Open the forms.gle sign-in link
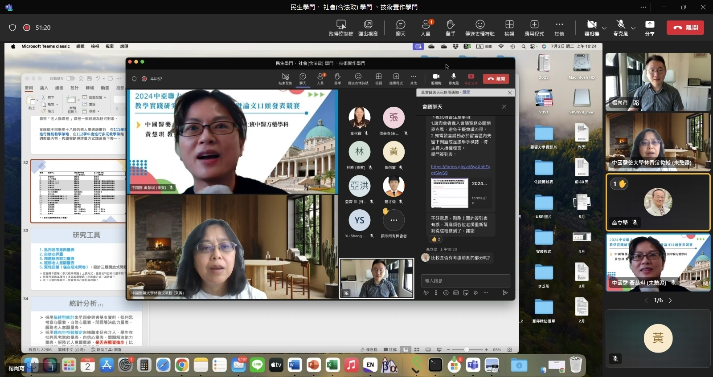 coord(460,170)
